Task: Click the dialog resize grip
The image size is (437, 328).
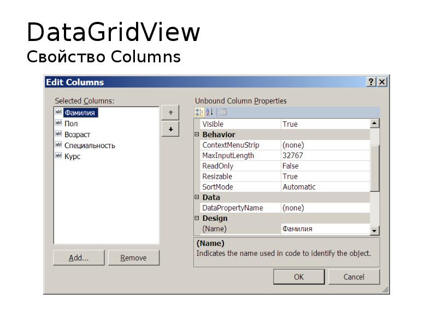Action: pos(386,290)
